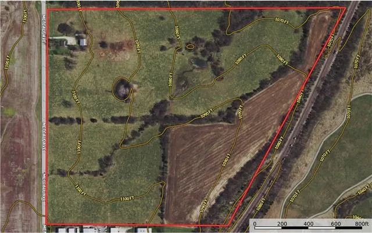Click the 0 mark on scale bar
Viewport: 372px width, 233px height.
tap(255, 224)
